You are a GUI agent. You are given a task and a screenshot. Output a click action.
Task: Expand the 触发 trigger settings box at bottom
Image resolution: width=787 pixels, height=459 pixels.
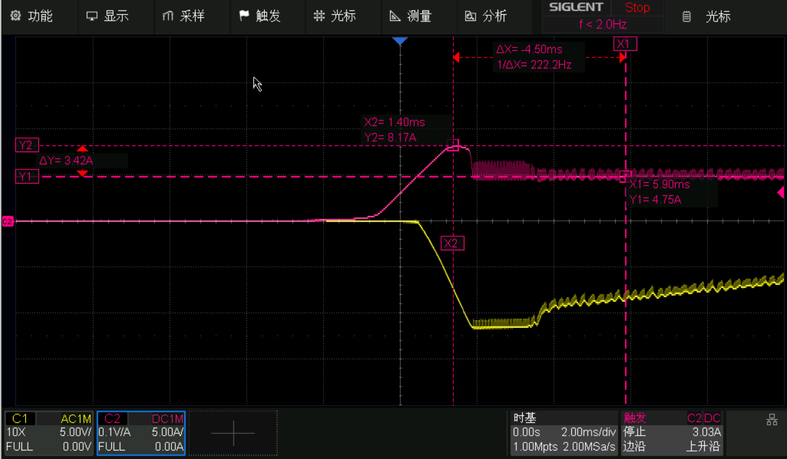tap(672, 433)
